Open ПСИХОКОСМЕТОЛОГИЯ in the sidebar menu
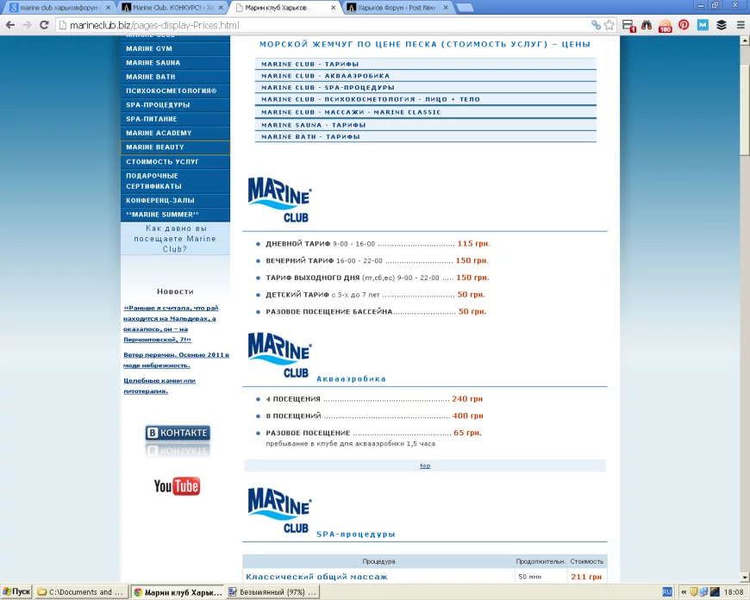Screen dimensions: 750x600 175,91
